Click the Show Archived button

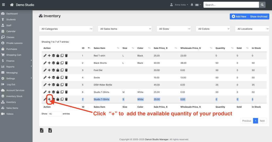pyautogui.click(x=259, y=16)
